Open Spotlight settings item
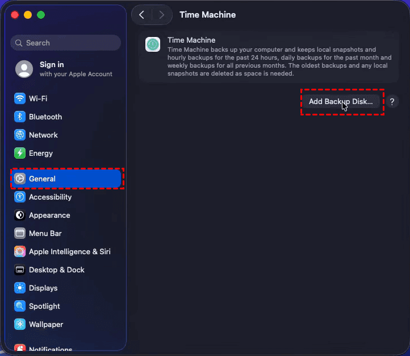410x356 pixels. click(x=44, y=306)
